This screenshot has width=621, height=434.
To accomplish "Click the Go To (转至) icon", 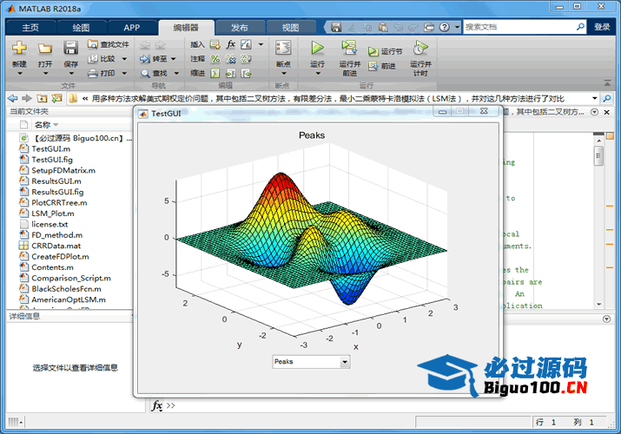I will pyautogui.click(x=145, y=59).
